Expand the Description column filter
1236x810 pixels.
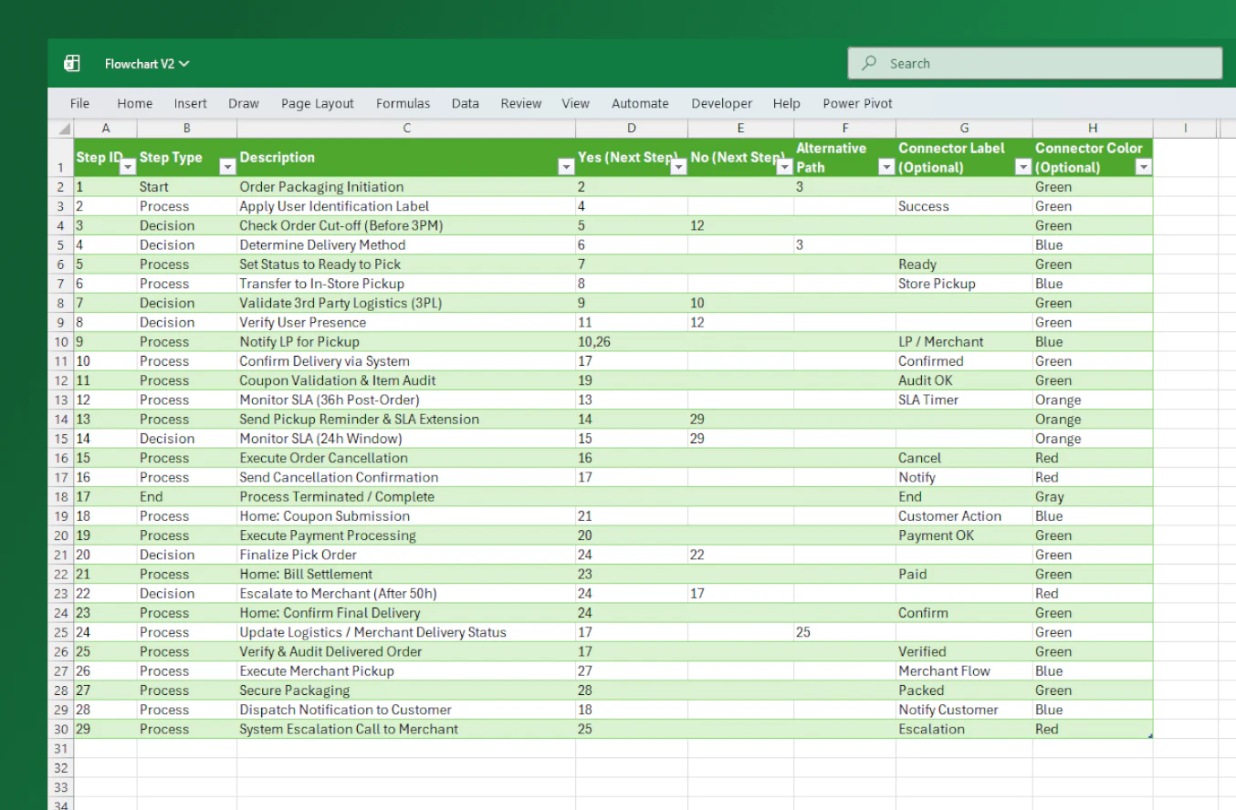click(565, 167)
